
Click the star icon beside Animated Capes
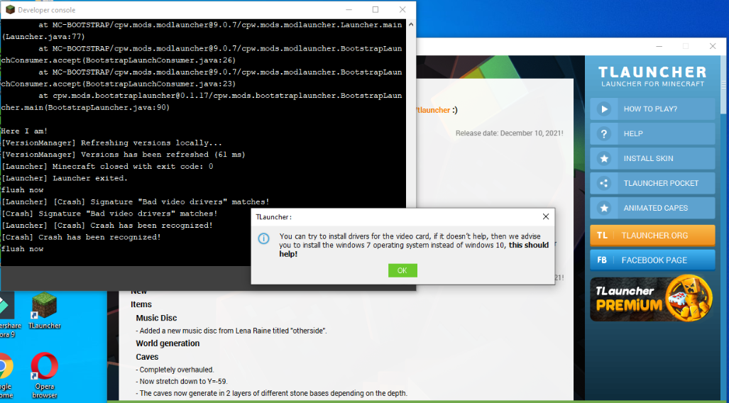point(604,208)
